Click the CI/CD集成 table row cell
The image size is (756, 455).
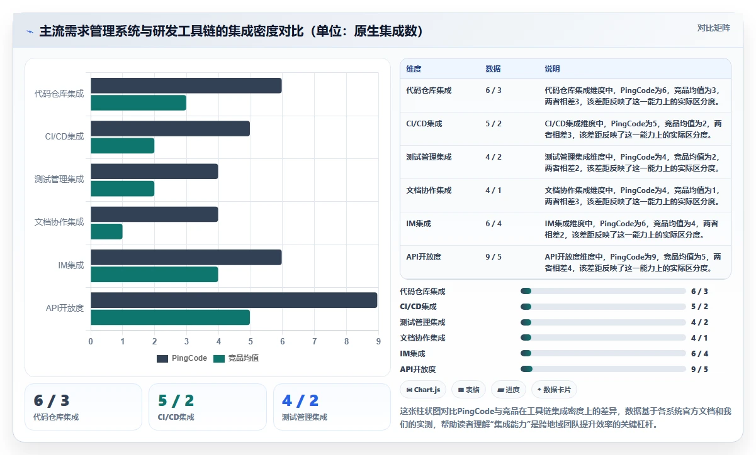pos(424,124)
